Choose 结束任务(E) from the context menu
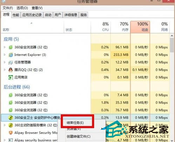 click(75, 123)
